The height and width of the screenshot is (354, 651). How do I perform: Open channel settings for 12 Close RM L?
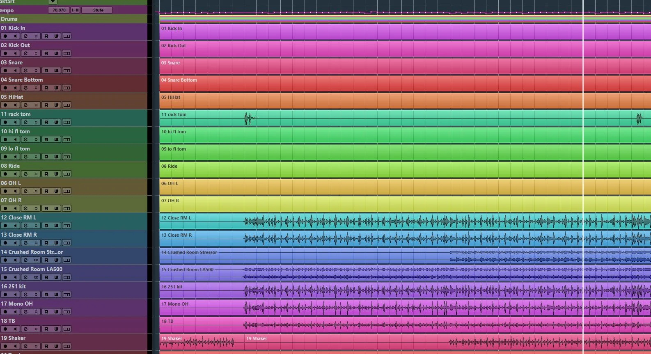(26, 226)
